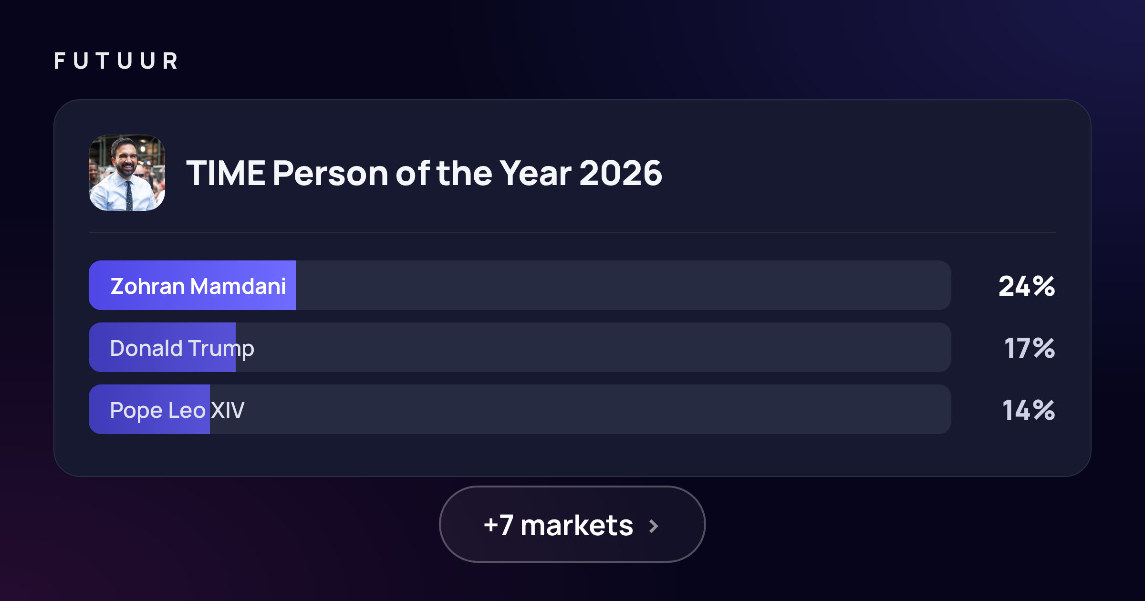Click the 17% odds value
Viewport: 1145px width, 601px height.
(1030, 348)
